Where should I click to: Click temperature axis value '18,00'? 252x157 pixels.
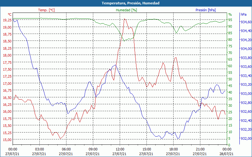click(x=7, y=55)
